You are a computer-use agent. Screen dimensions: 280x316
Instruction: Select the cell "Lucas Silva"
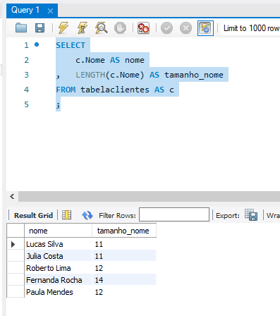point(58,244)
